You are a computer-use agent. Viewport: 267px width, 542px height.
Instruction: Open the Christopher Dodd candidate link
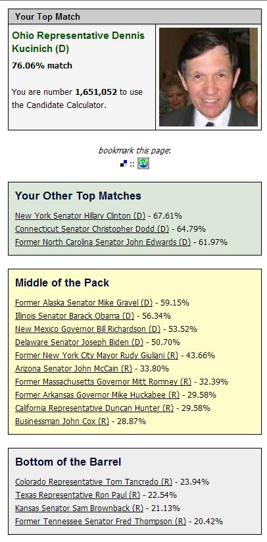click(x=92, y=229)
